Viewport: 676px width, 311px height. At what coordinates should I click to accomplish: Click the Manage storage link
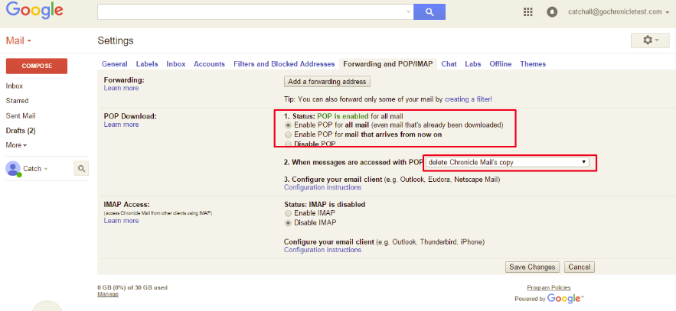tap(108, 294)
